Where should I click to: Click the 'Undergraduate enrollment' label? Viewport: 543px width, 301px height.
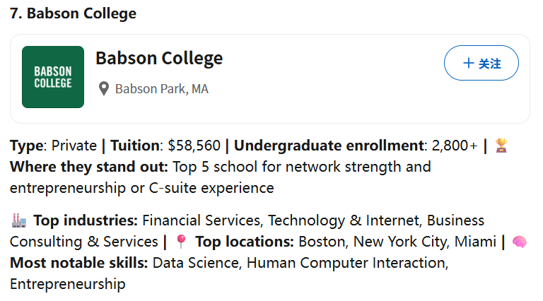point(329,146)
